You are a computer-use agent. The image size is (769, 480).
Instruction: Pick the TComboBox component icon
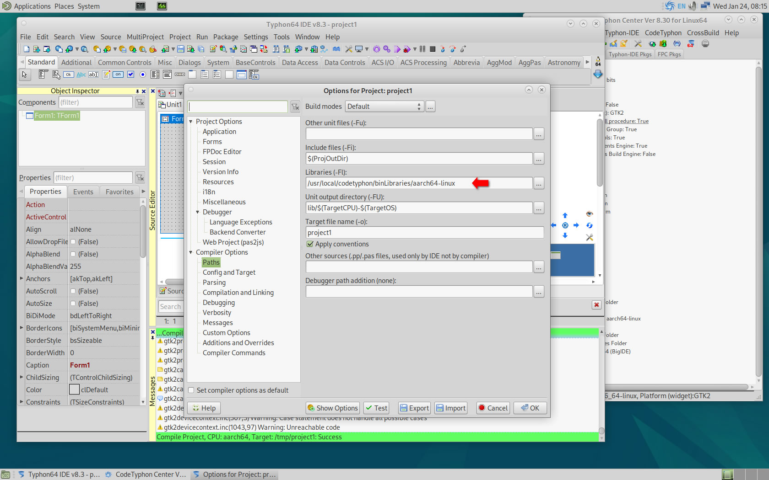168,75
